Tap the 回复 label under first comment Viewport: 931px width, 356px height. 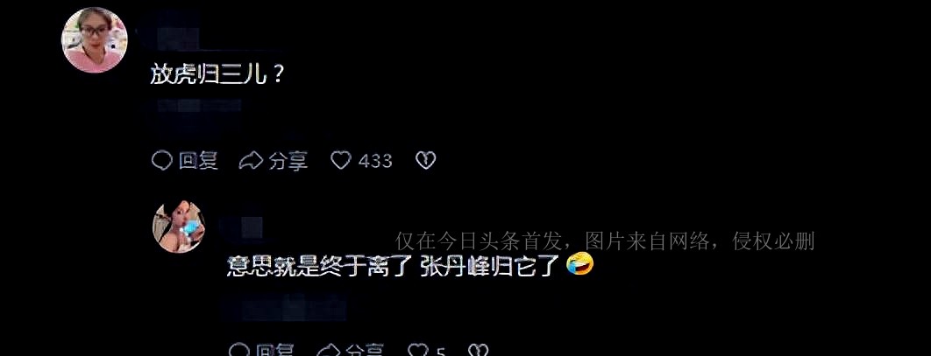click(198, 161)
